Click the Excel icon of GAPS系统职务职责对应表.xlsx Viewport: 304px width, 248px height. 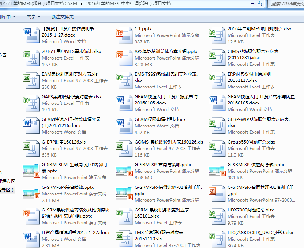coord(31,103)
